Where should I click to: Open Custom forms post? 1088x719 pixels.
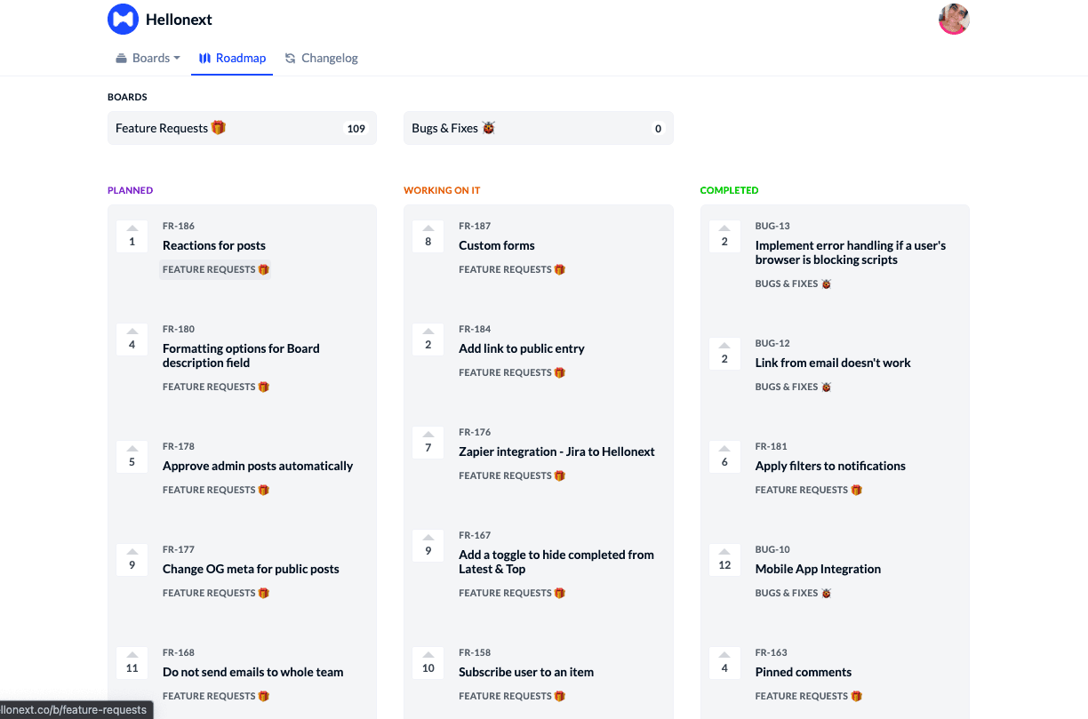(497, 245)
